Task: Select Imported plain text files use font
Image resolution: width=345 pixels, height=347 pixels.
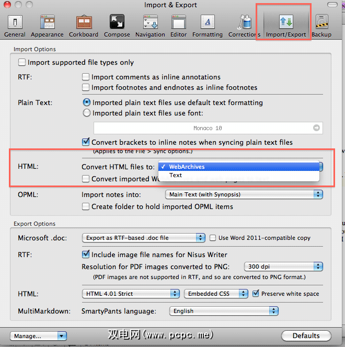Action: click(87, 113)
